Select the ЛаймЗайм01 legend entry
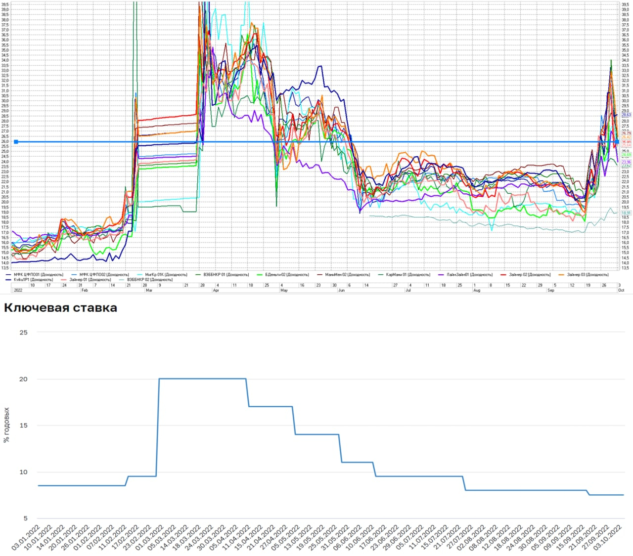633x556 pixels. tap(465, 274)
